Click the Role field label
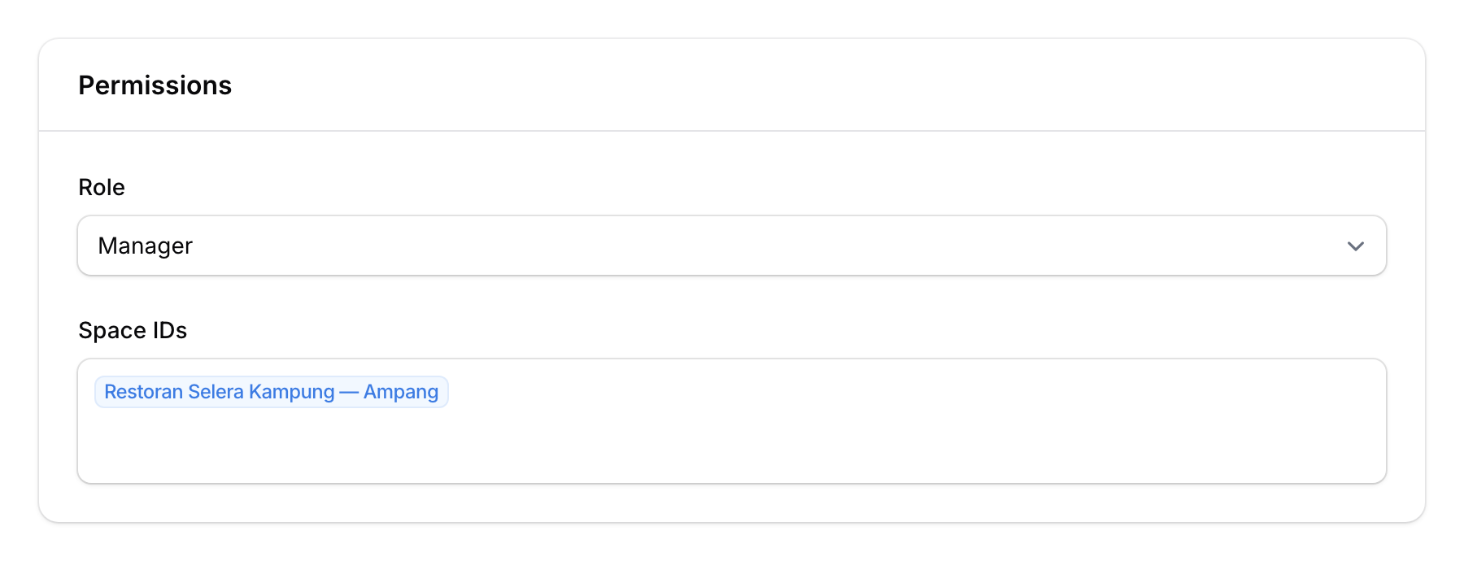 pos(101,187)
